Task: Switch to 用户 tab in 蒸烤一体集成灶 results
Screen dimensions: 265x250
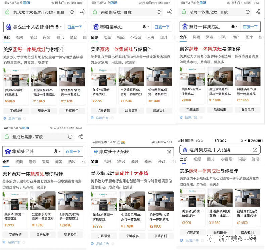Action: (236, 37)
